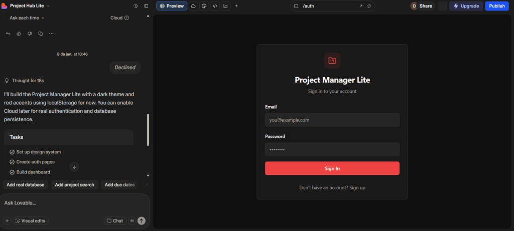
Task: Click the Build dashboard task
Action: [30, 172]
